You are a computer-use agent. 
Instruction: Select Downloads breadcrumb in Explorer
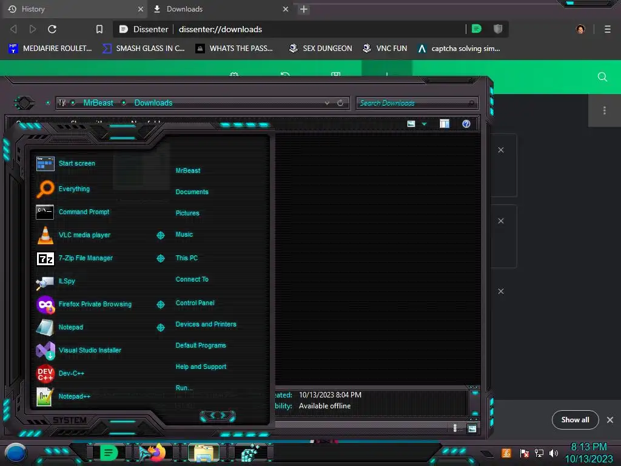coord(153,103)
